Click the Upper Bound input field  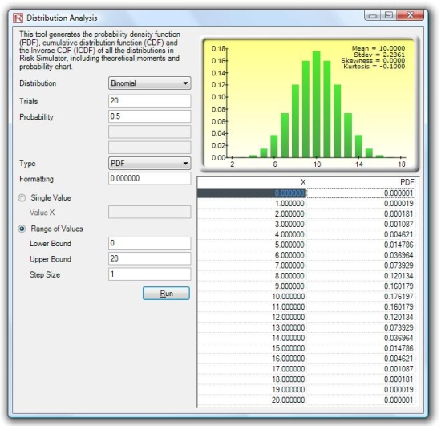tap(150, 258)
